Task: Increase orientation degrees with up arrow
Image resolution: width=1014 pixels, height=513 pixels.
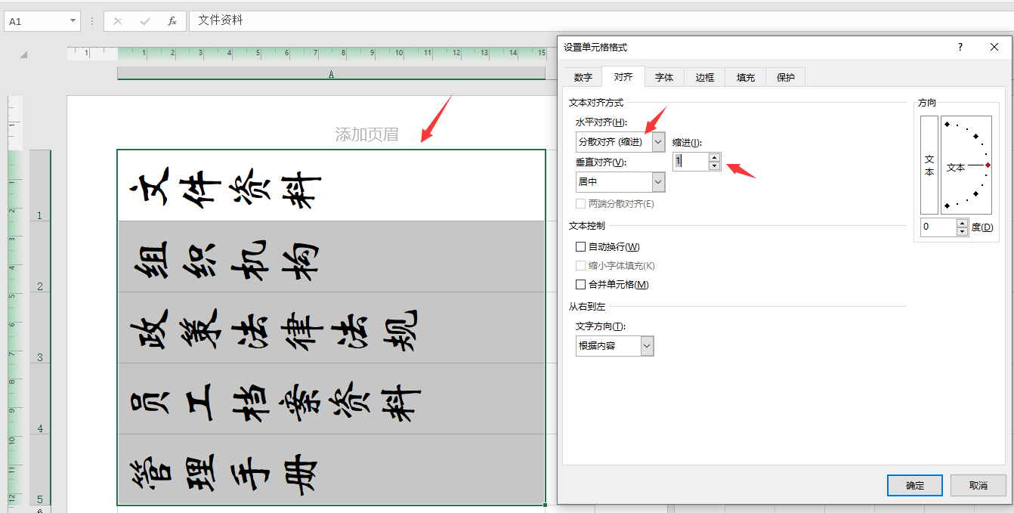Action: tap(962, 223)
